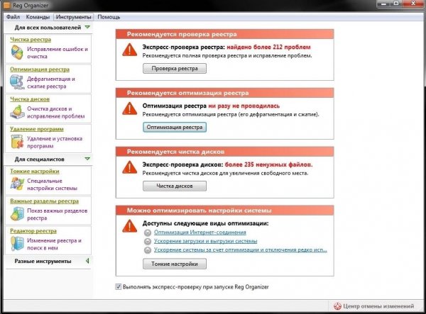
Task: Click the найдено более 212 проблем text
Action: click(x=268, y=47)
